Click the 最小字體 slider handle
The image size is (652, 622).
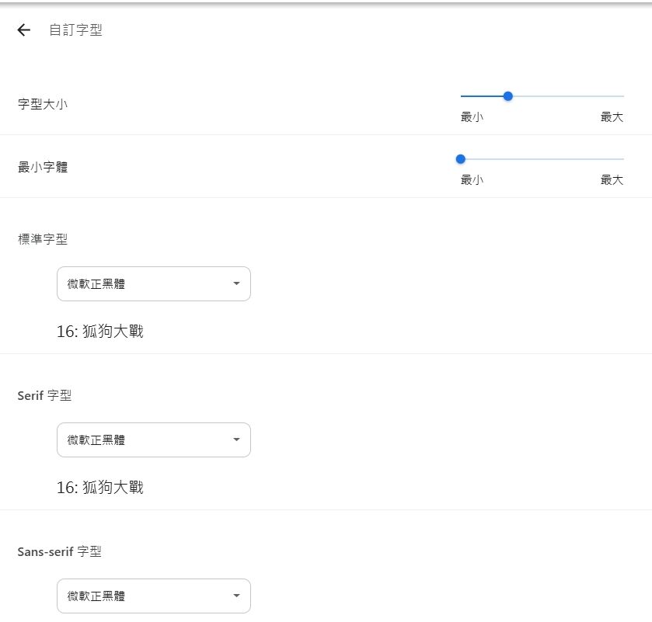460,159
